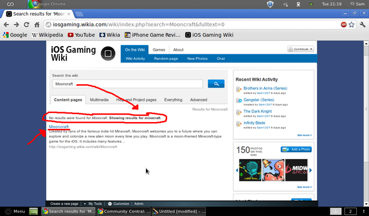Screen dimensions: 369x216
Task: Open the Sam user menu in top panel
Action: (x=357, y=4)
